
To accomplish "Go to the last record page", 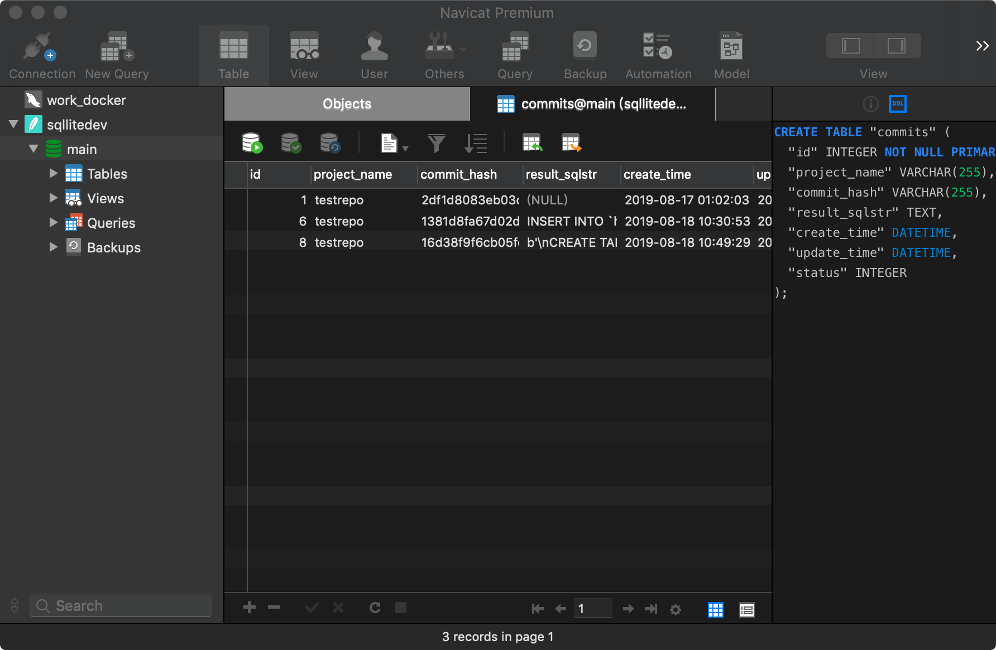I will tap(651, 609).
